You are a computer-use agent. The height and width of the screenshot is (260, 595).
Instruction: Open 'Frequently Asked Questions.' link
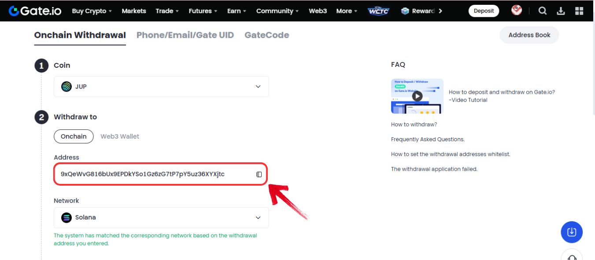(x=428, y=139)
